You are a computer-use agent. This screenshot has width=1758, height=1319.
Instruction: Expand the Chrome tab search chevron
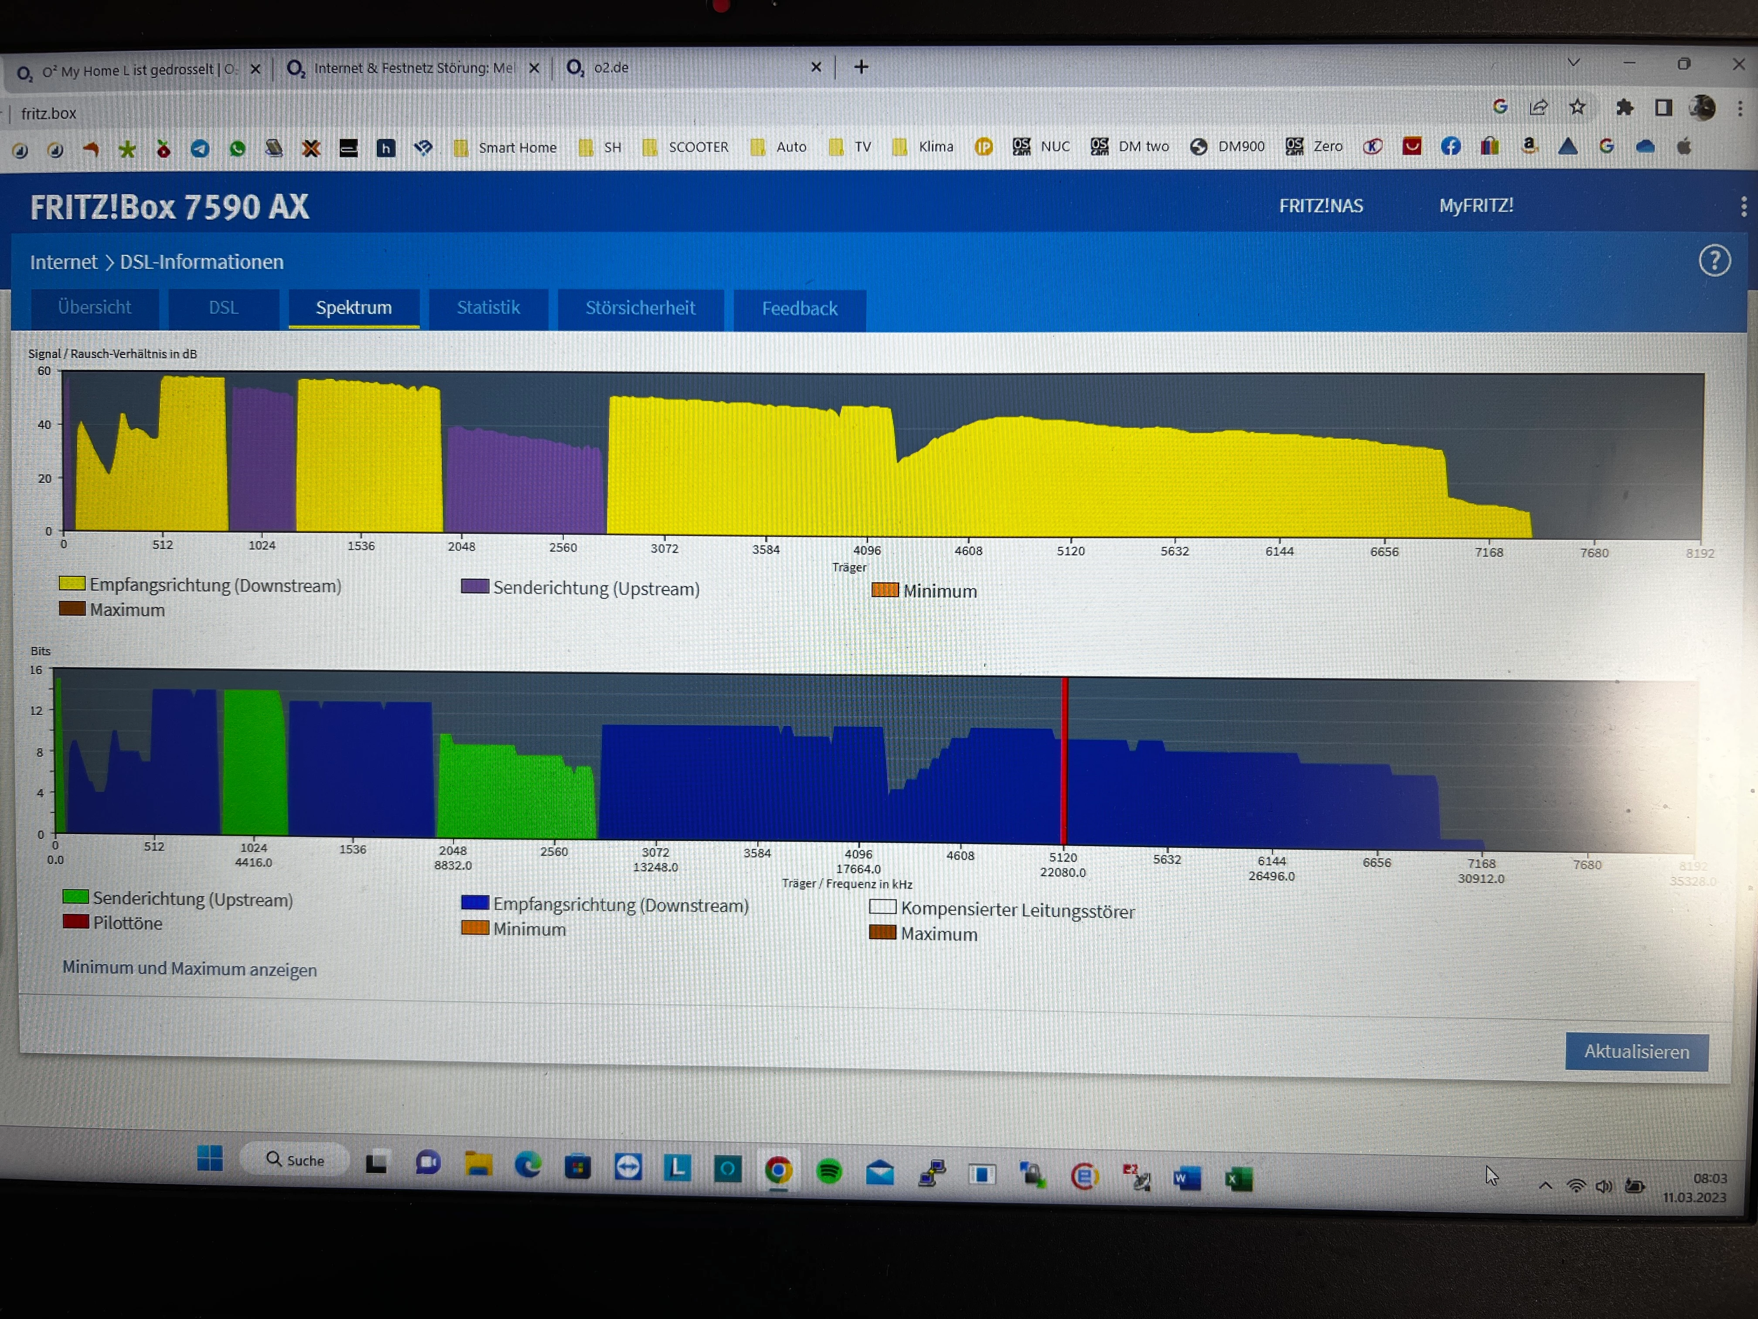pos(1573,63)
